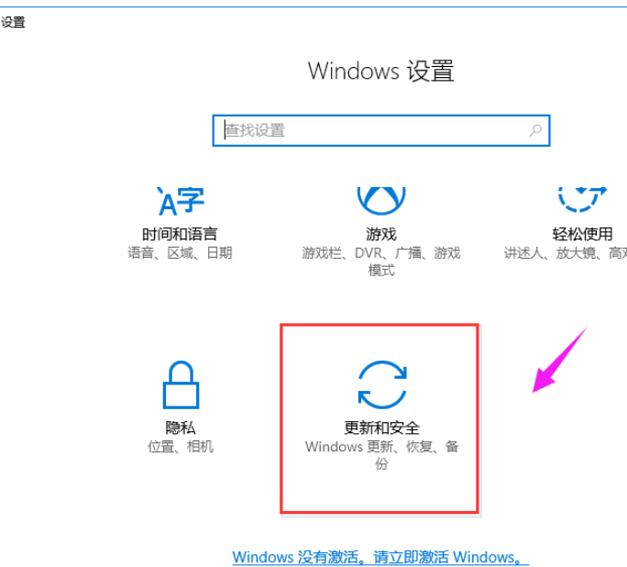
Task: Open the 隐私 padlock icon
Action: [x=181, y=385]
